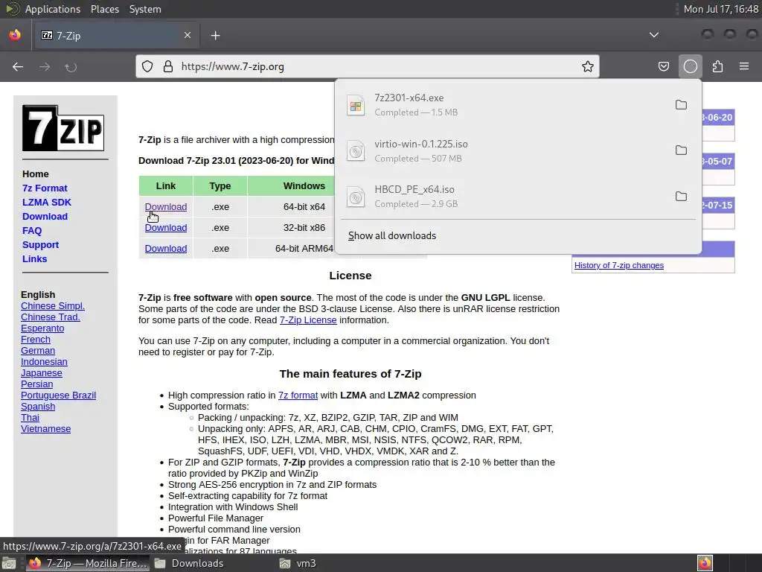Switch language to Chinese Simpl.
Screen dimensions: 762x572
click(x=53, y=306)
